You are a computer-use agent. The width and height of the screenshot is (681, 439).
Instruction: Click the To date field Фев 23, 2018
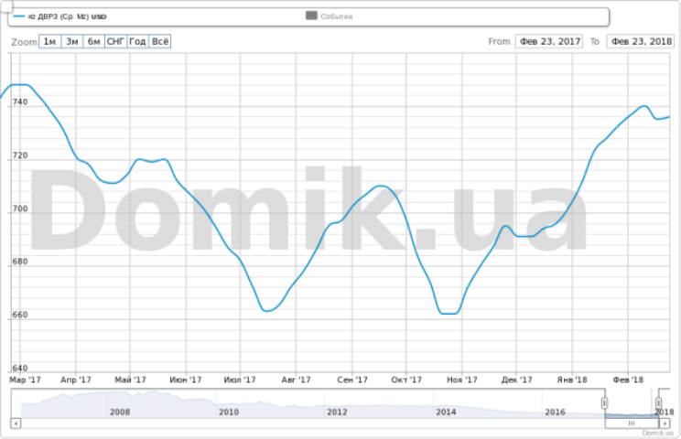(x=641, y=42)
